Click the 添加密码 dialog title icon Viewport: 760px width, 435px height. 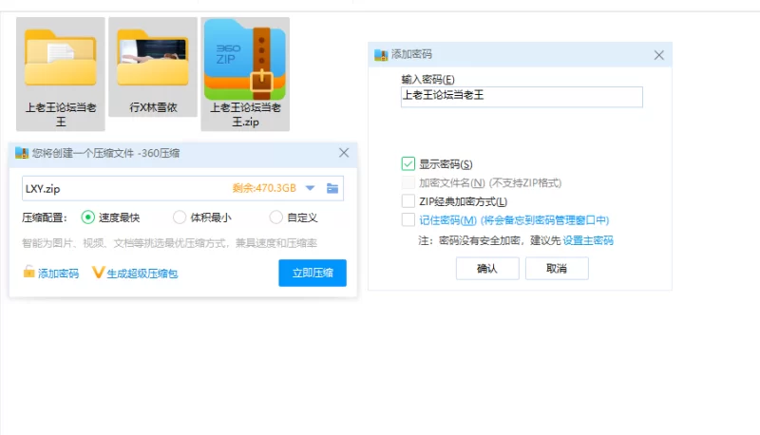[x=382, y=55]
